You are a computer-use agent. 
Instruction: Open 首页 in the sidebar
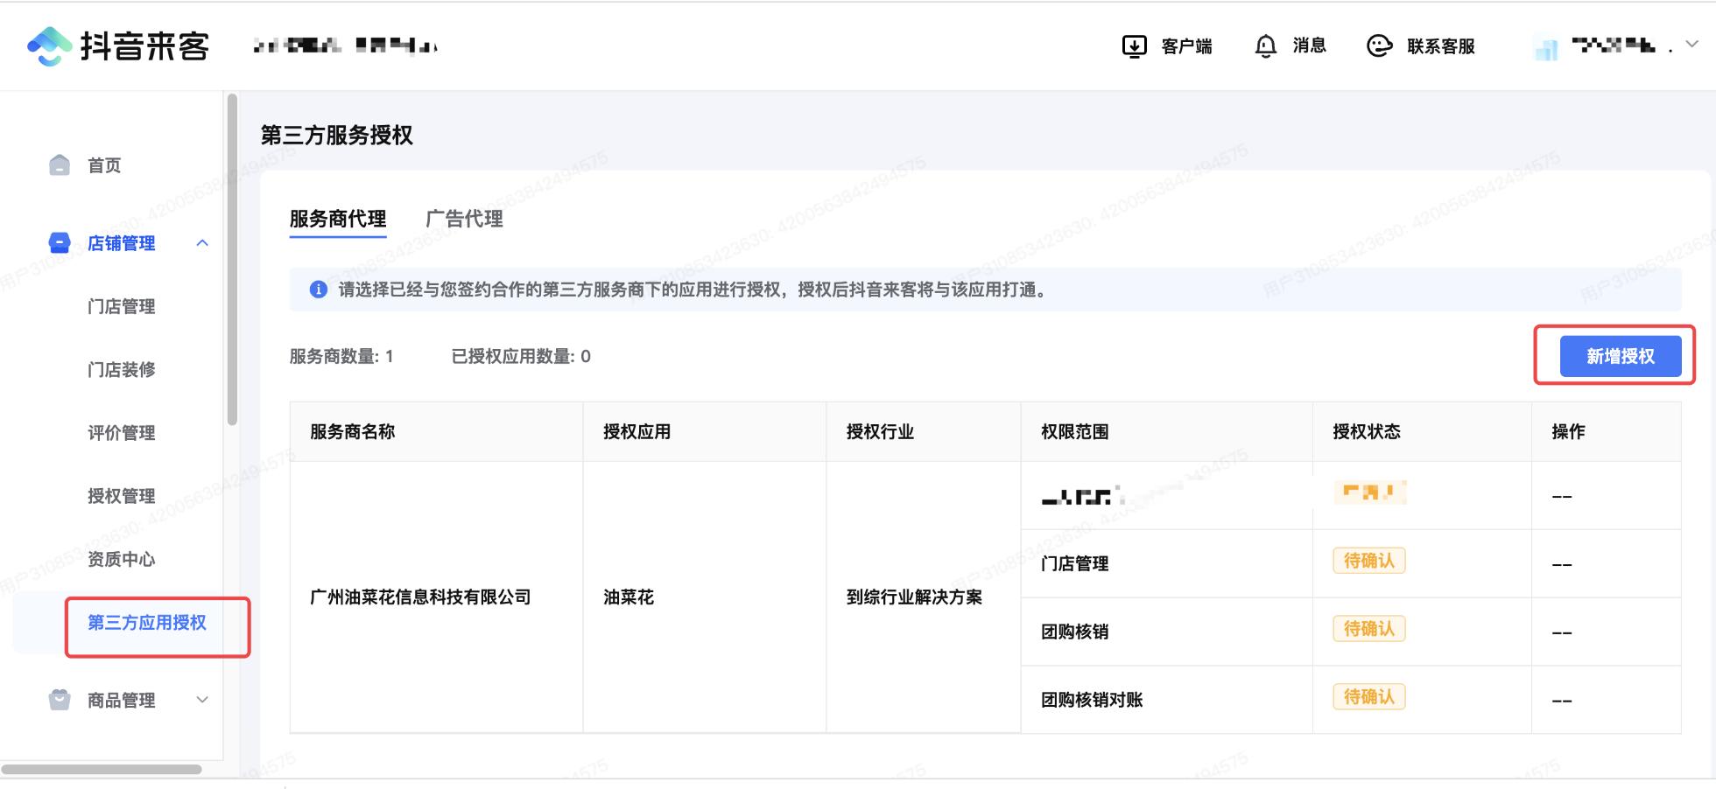click(x=104, y=165)
